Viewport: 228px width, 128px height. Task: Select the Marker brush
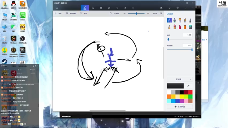(169, 20)
